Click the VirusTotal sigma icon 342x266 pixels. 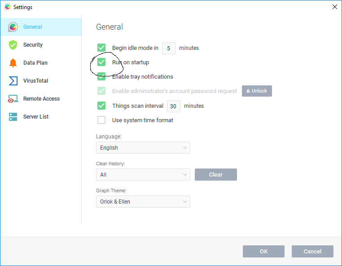[x=13, y=81]
